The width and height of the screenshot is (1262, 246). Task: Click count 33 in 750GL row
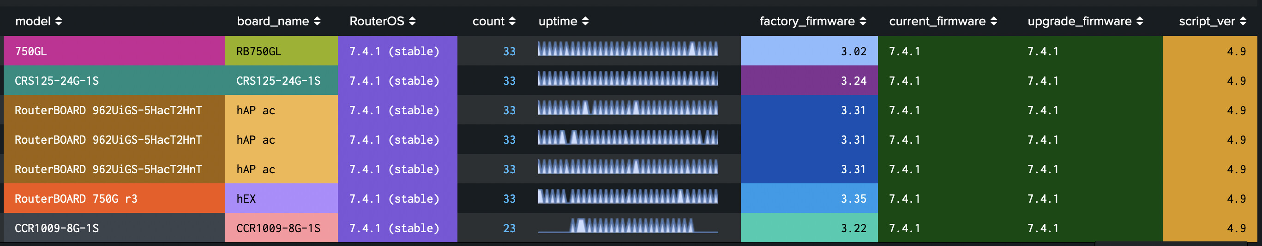coord(509,51)
